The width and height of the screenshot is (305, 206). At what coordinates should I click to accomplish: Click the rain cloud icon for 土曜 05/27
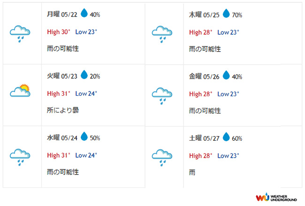coord(162,158)
